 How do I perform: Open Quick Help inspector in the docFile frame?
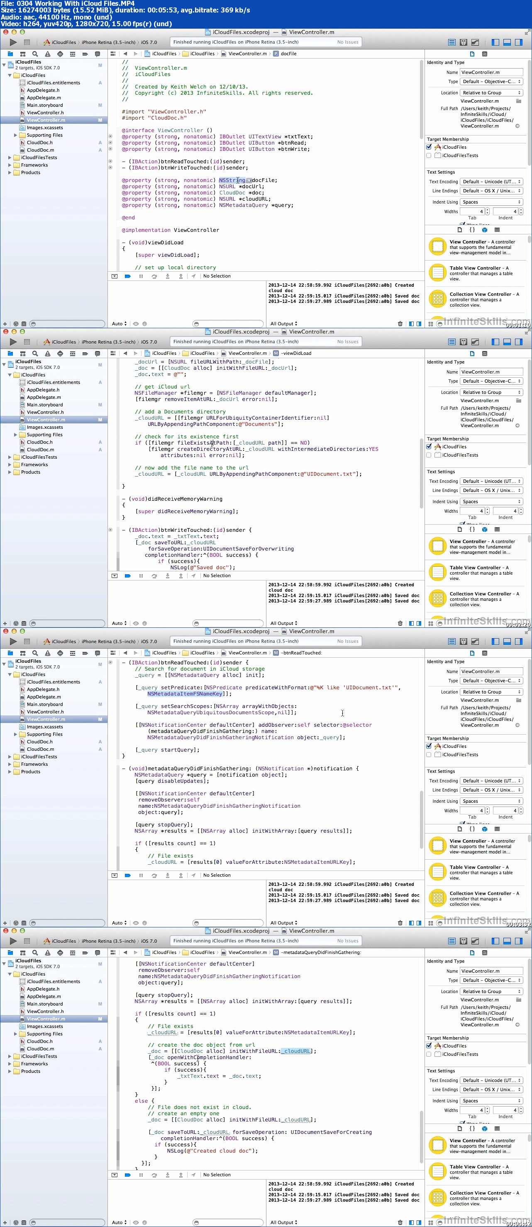484,54
